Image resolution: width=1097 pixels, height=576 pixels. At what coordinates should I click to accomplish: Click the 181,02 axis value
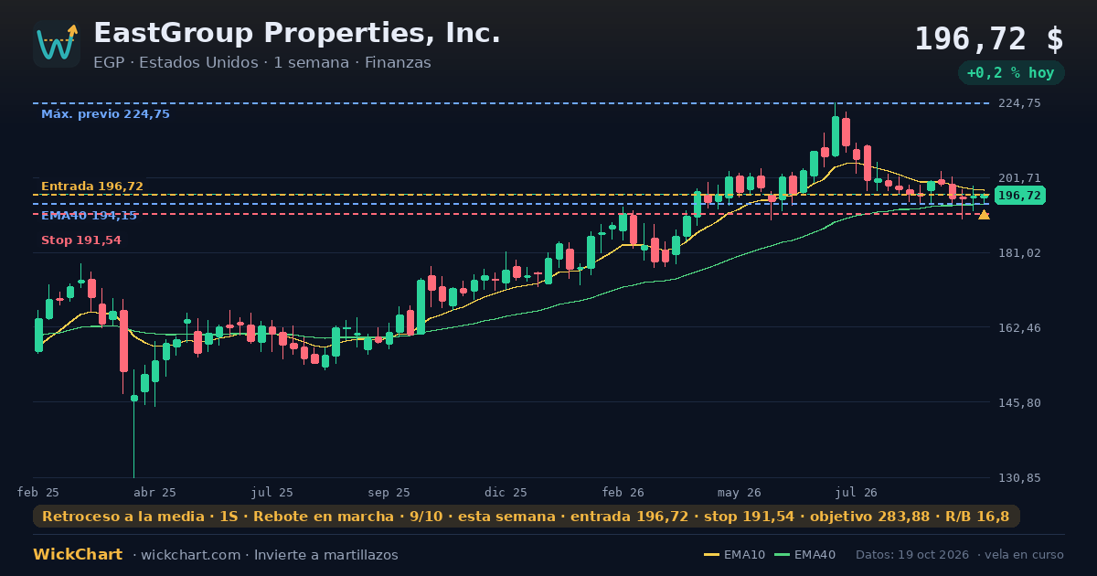click(1019, 253)
